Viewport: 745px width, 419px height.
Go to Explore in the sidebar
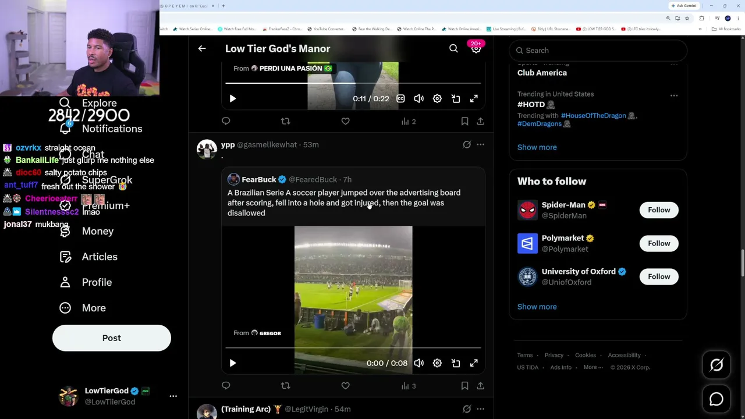88,103
